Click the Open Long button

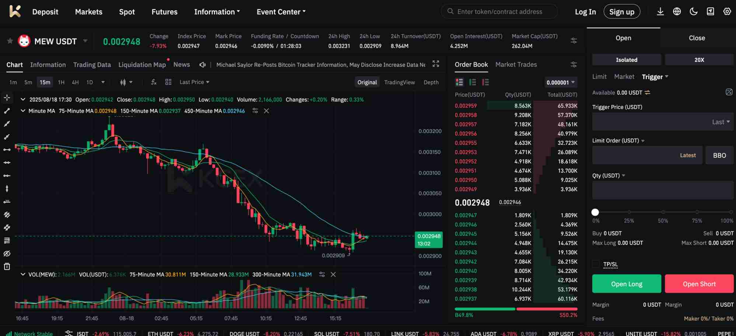[626, 284]
